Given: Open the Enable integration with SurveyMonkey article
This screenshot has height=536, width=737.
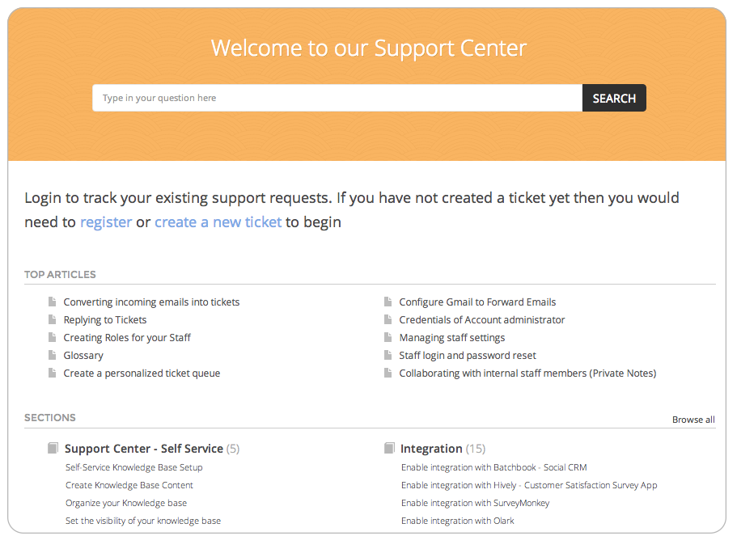Looking at the screenshot, I should pyautogui.click(x=475, y=503).
